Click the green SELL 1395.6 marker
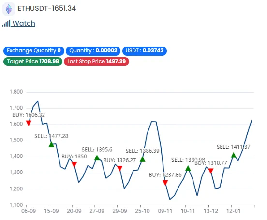This screenshot has height=220, width=267. [97, 158]
